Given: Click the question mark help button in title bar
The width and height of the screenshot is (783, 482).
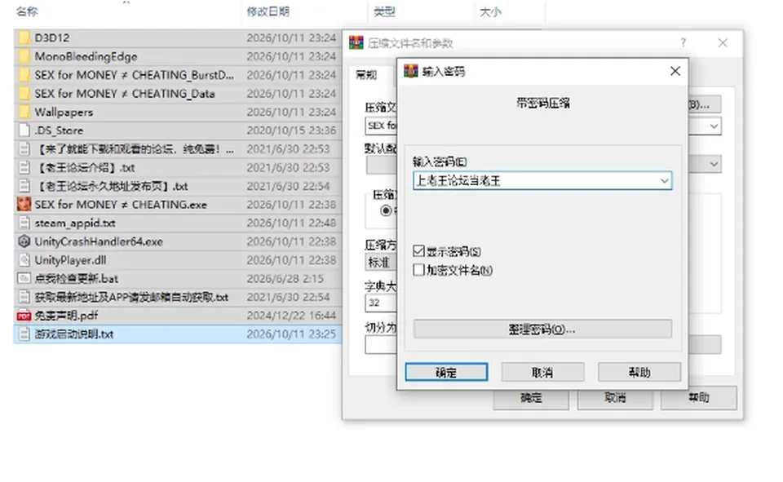Looking at the screenshot, I should (x=683, y=43).
